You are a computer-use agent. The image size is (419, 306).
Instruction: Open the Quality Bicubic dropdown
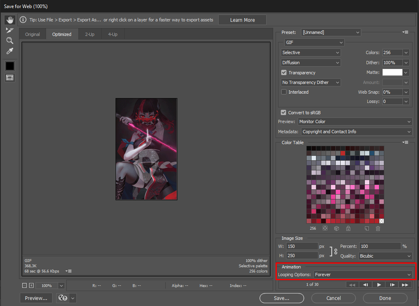pyautogui.click(x=385, y=256)
